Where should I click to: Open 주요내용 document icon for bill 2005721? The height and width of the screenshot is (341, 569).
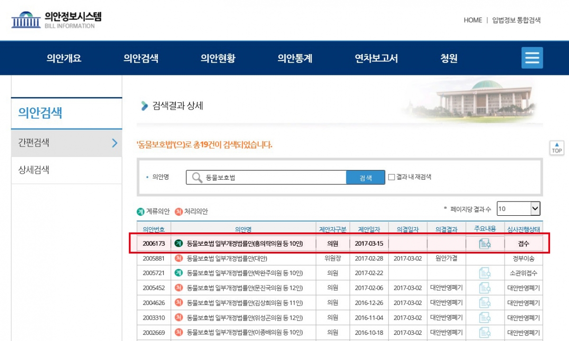click(485, 273)
